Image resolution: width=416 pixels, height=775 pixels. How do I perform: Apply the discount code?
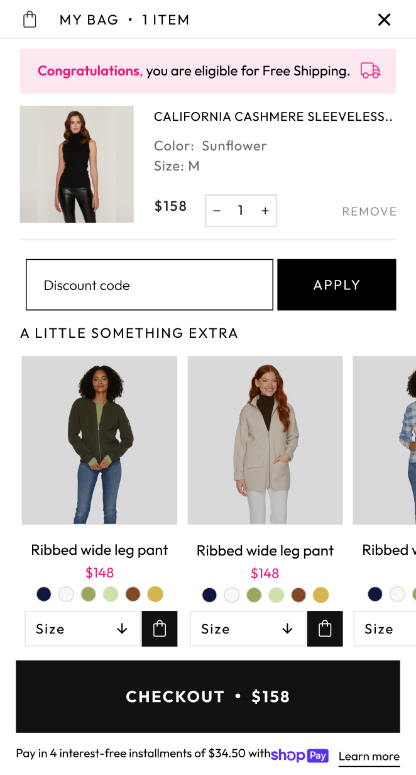point(337,285)
